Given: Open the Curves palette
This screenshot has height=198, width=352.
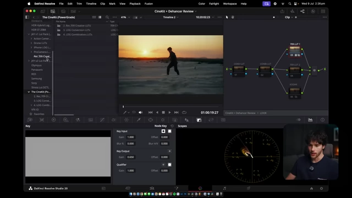Looking at the screenshot, I should (x=102, y=120).
